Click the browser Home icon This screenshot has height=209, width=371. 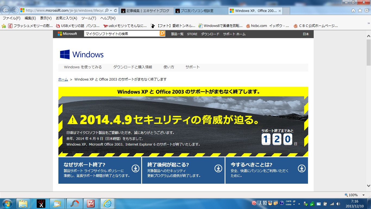pyautogui.click(x=353, y=11)
